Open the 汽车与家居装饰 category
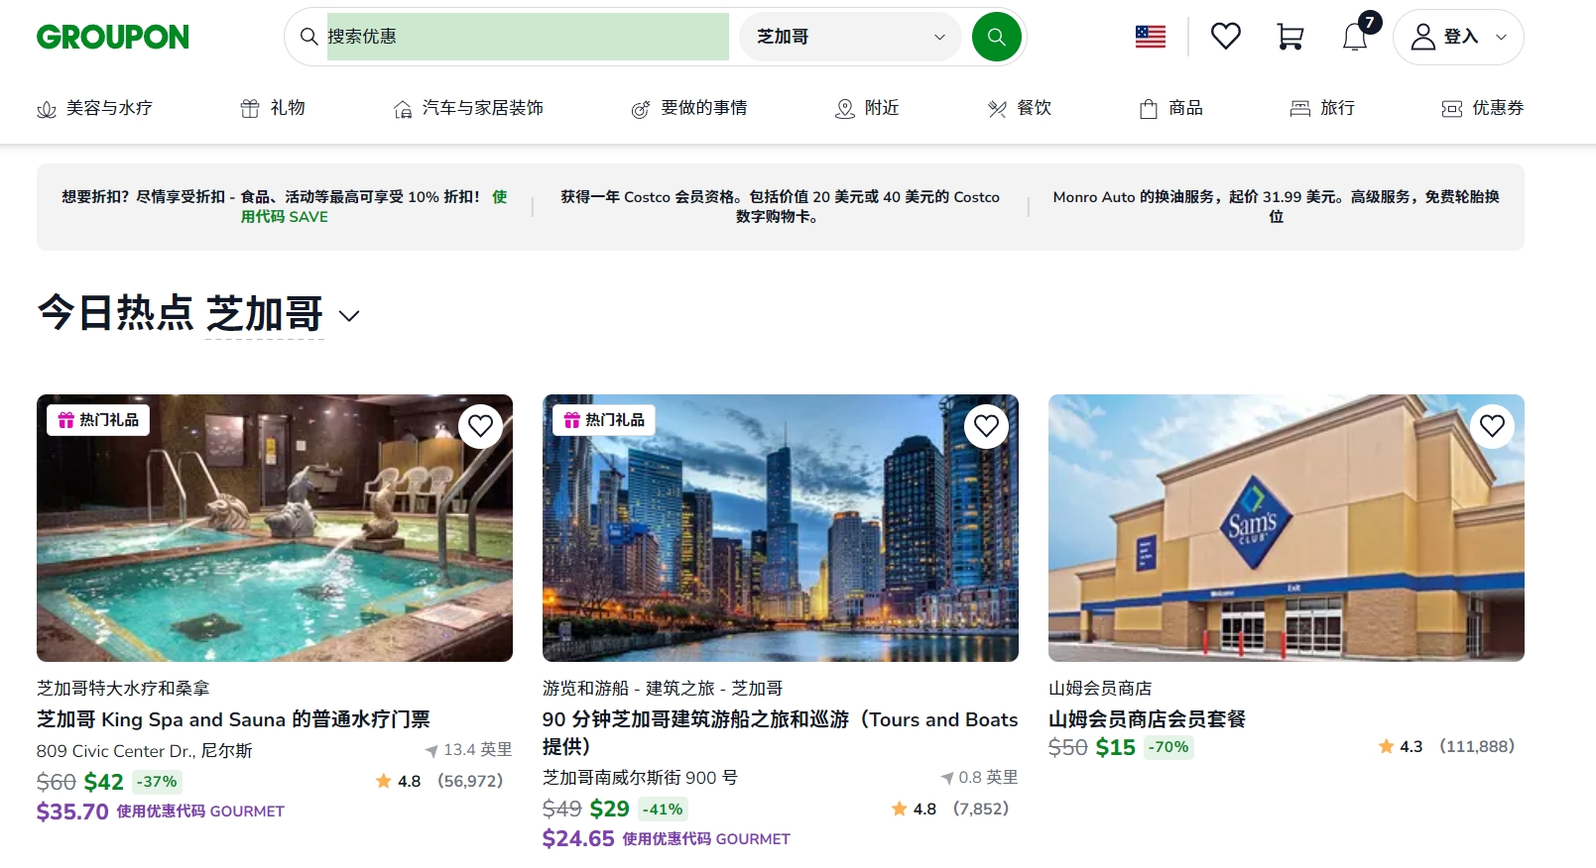 click(x=468, y=108)
